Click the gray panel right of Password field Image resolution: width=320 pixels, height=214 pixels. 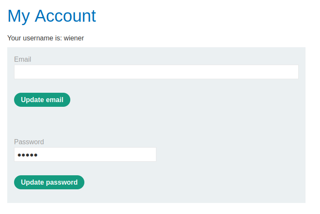(x=230, y=154)
